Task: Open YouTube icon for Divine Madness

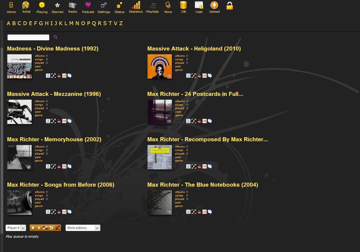Action: pyautogui.click(x=59, y=76)
